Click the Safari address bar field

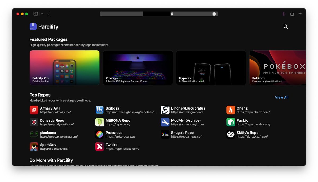[159, 14]
